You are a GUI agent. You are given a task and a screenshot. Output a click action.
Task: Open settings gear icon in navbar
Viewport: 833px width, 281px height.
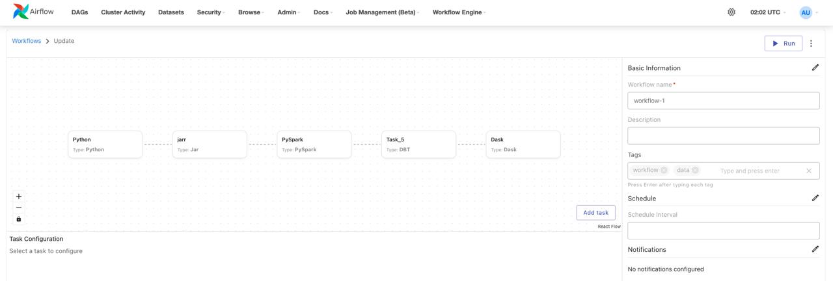click(731, 12)
